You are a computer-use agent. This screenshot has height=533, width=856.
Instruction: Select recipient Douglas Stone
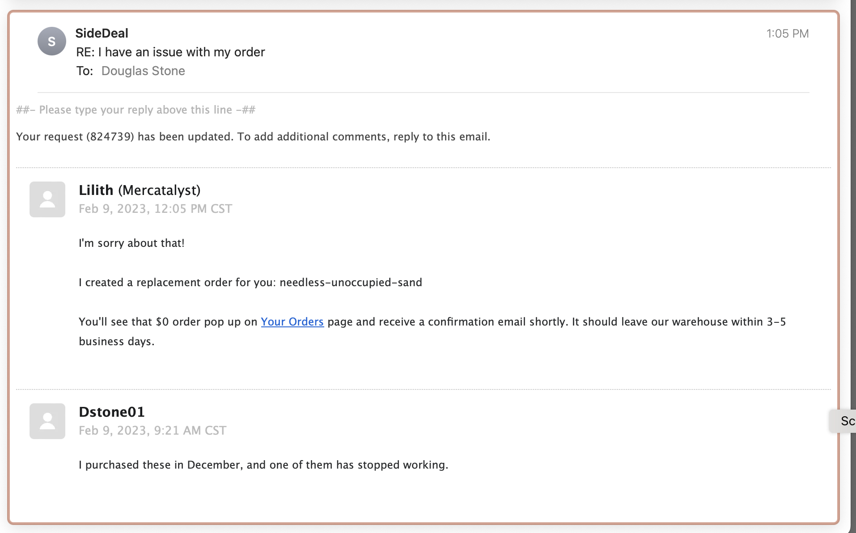point(143,71)
